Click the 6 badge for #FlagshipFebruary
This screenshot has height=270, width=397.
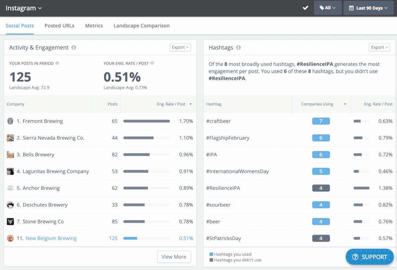pos(321,138)
